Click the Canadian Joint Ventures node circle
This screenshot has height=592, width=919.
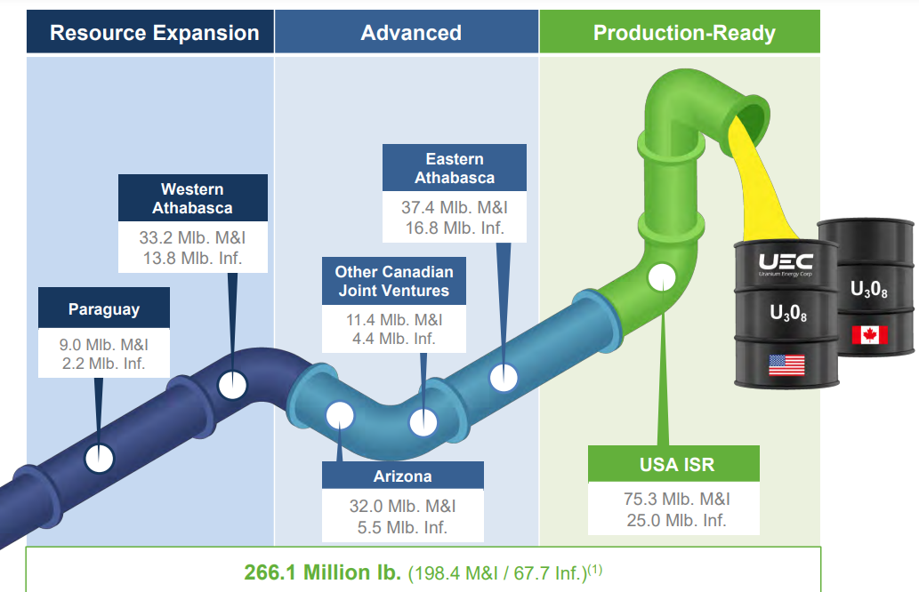coord(423,422)
